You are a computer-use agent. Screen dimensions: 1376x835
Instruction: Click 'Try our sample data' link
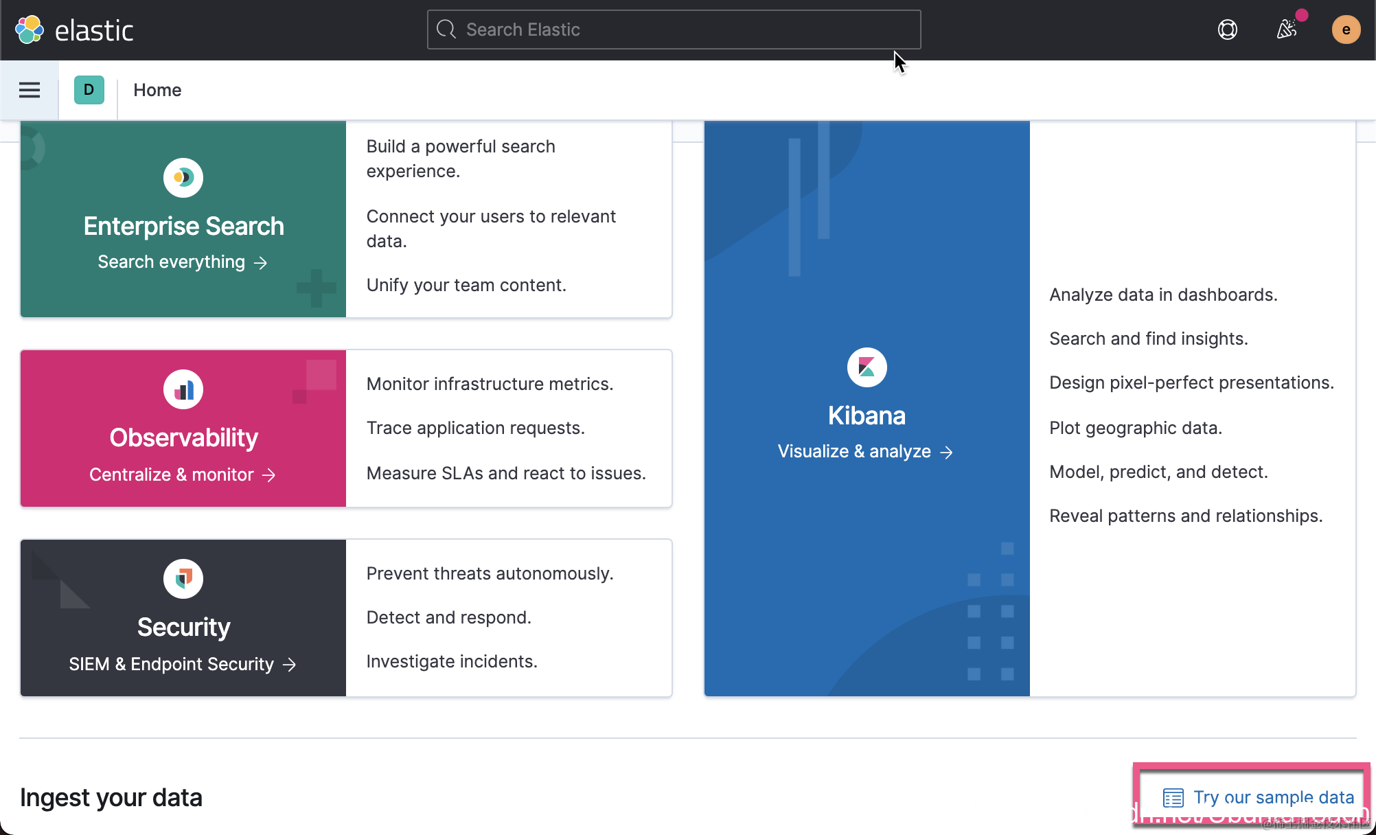1273,797
